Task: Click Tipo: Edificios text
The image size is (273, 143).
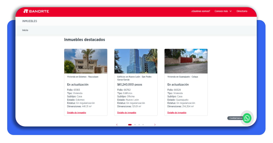Action: tap(125, 93)
